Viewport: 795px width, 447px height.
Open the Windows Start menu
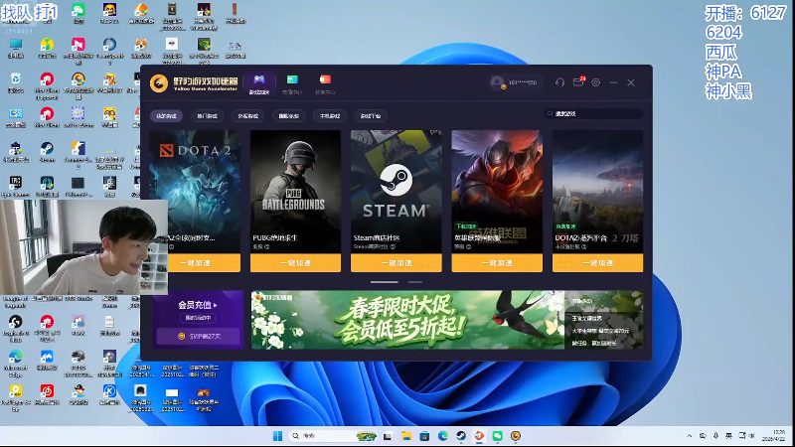[x=277, y=436]
